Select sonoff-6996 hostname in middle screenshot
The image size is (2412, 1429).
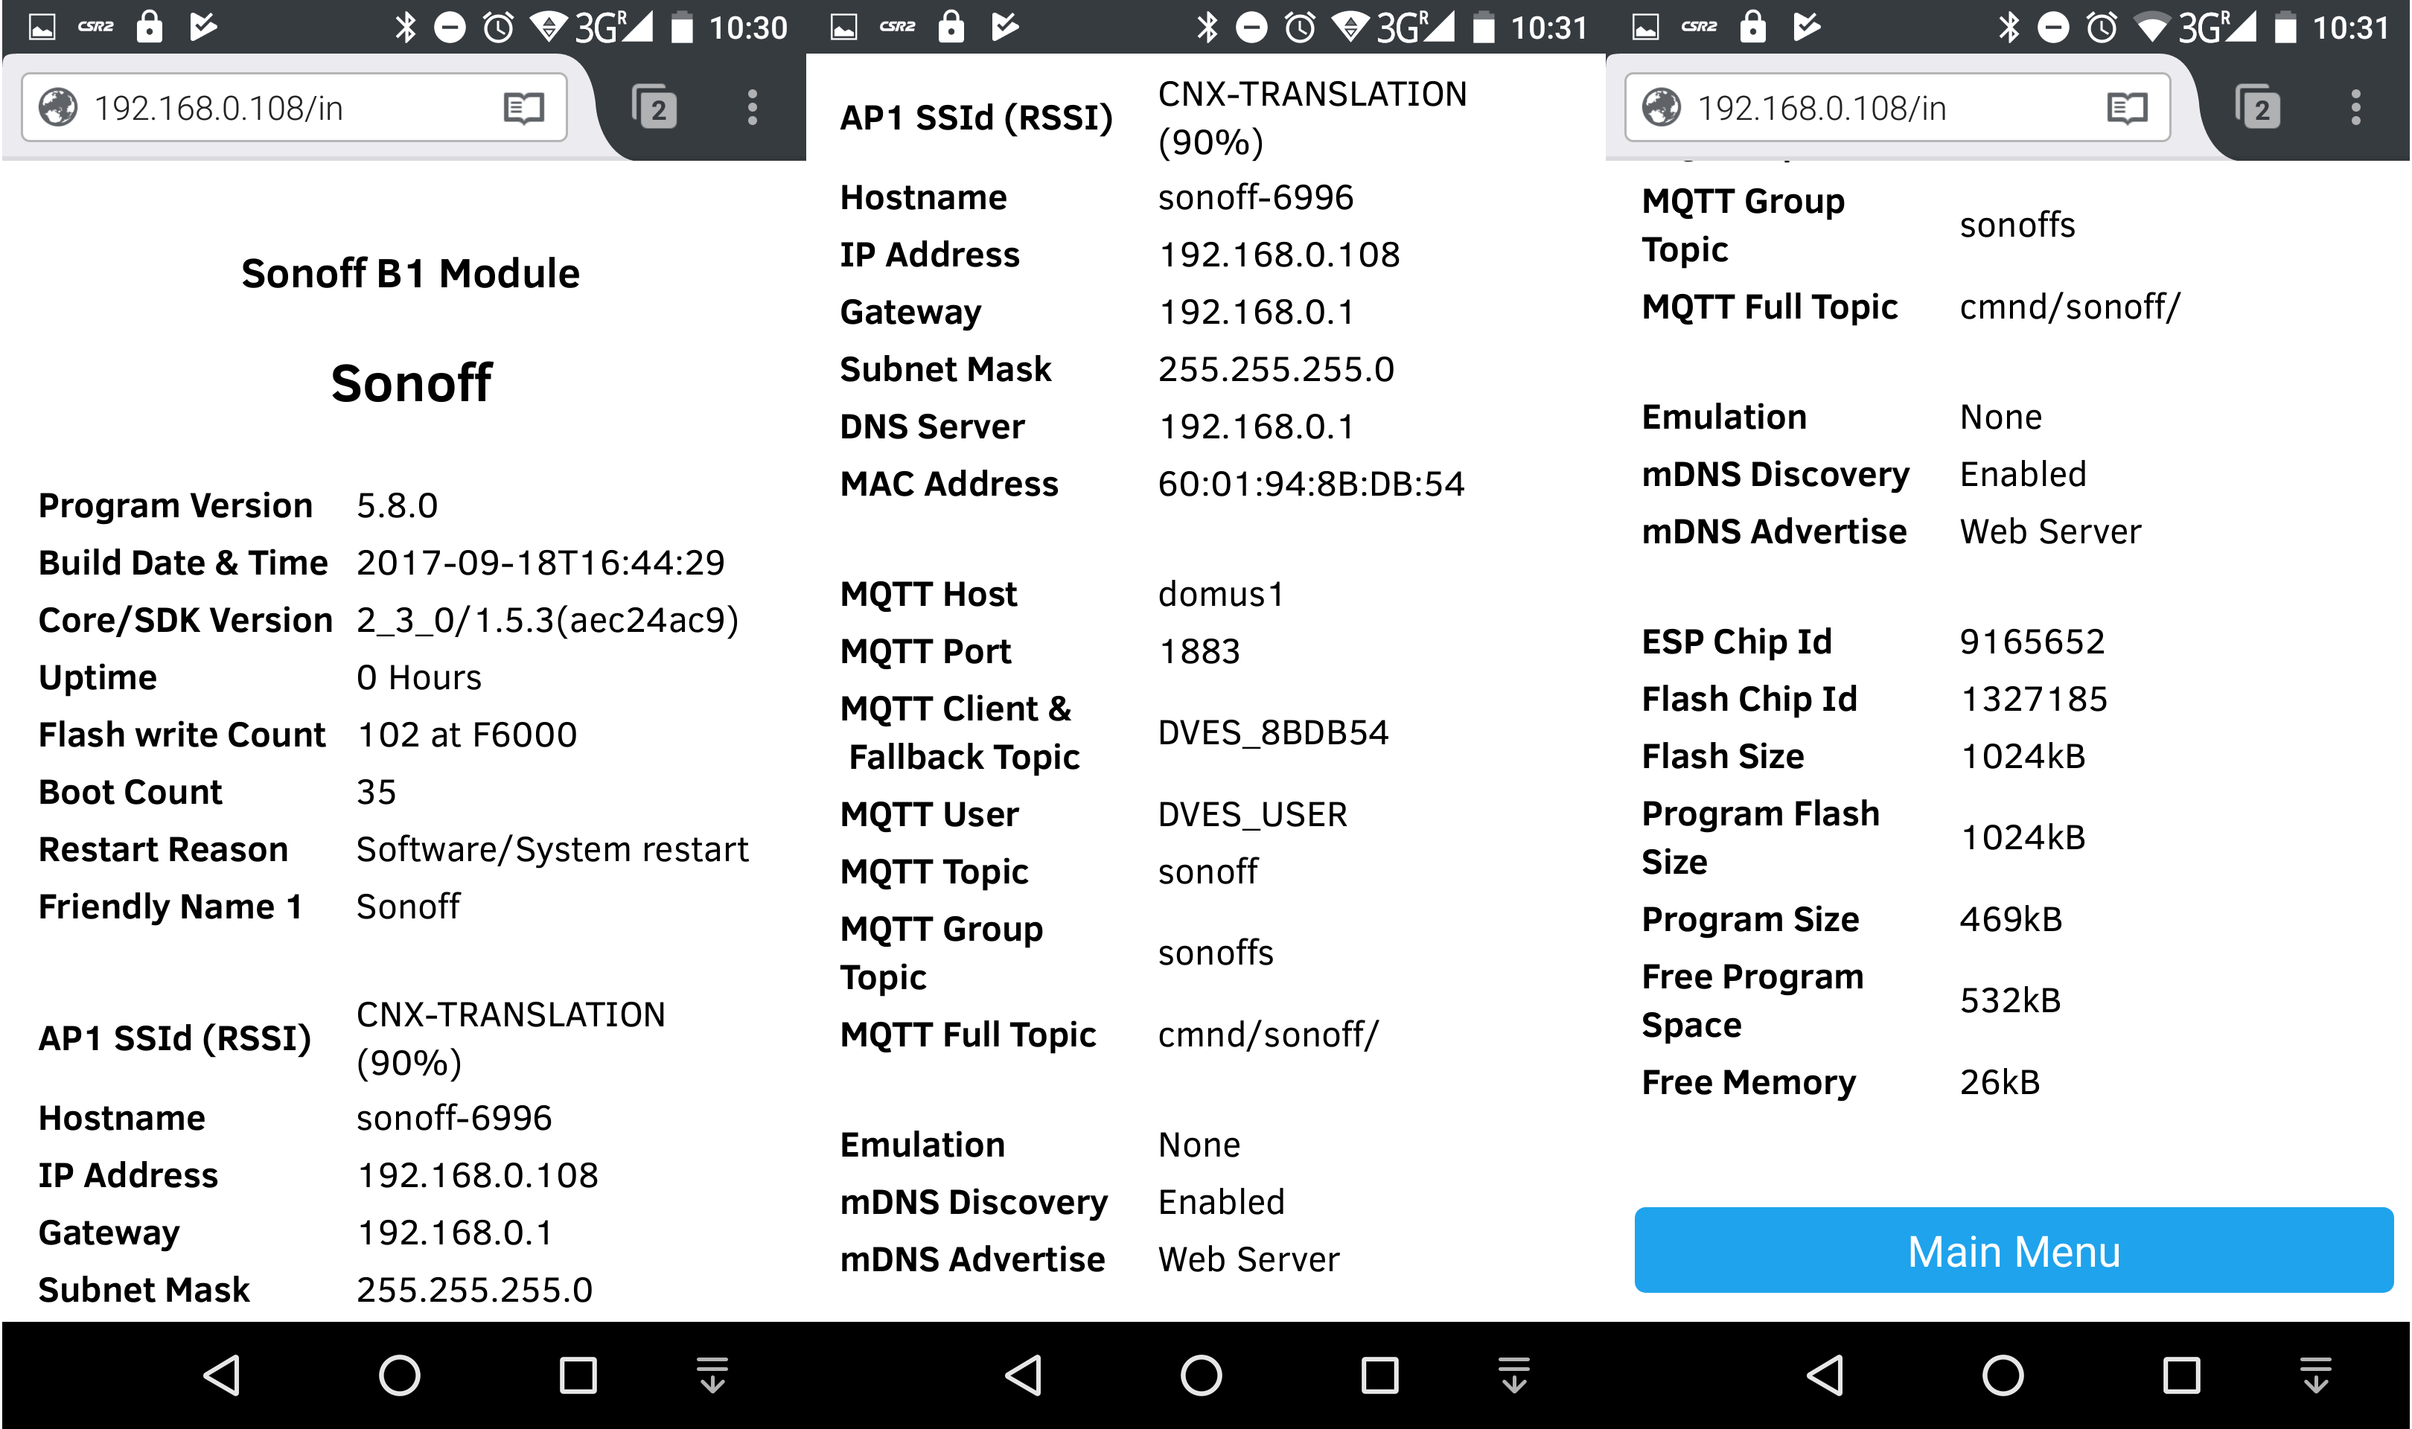click(x=1254, y=197)
